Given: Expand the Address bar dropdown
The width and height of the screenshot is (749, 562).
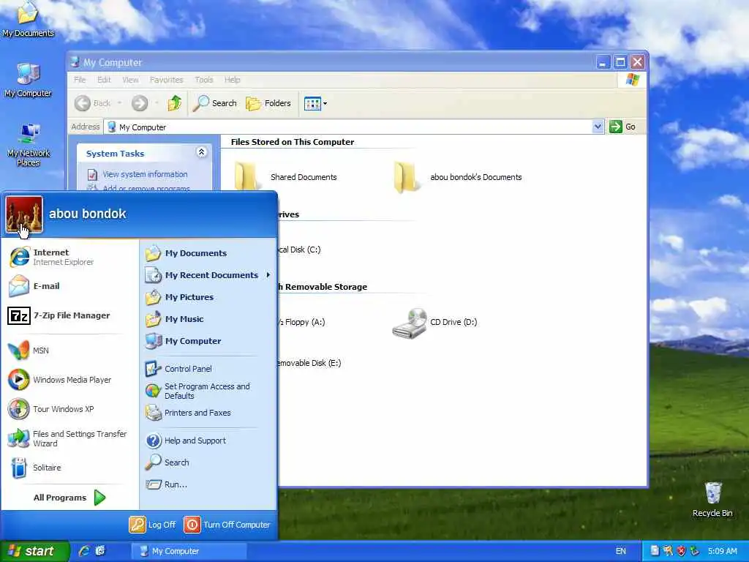Looking at the screenshot, I should pyautogui.click(x=598, y=127).
